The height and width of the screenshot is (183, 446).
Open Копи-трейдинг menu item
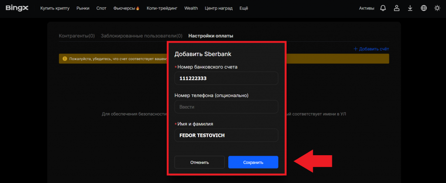(x=162, y=8)
